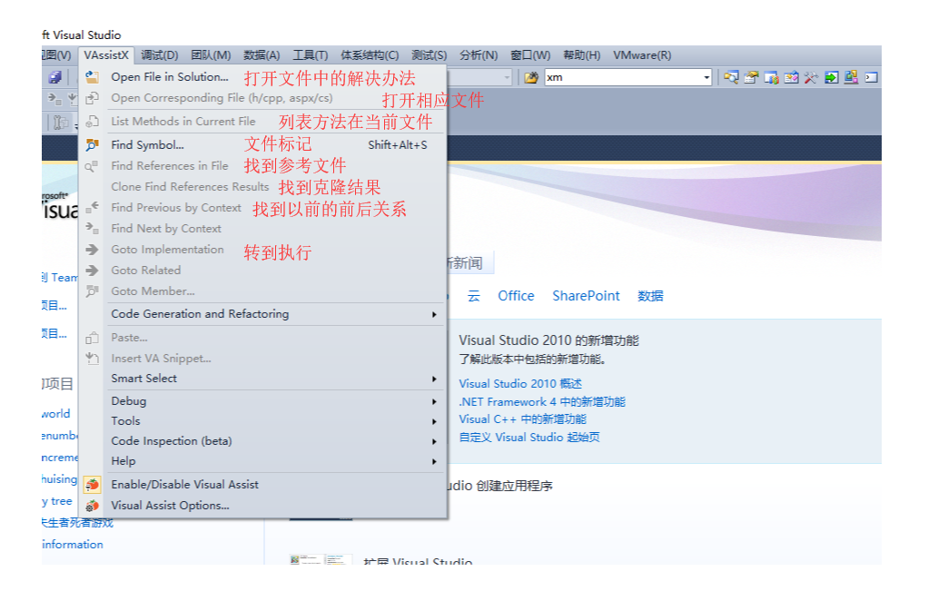Open Visual Assist Options
This screenshot has width=938, height=591.
(263, 506)
